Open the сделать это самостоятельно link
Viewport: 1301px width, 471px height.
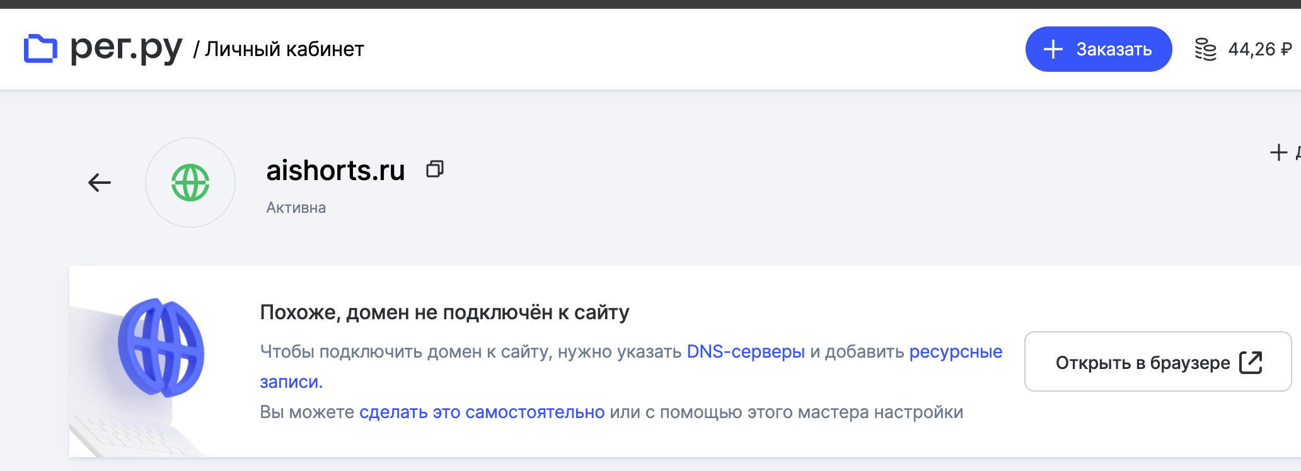(x=482, y=412)
